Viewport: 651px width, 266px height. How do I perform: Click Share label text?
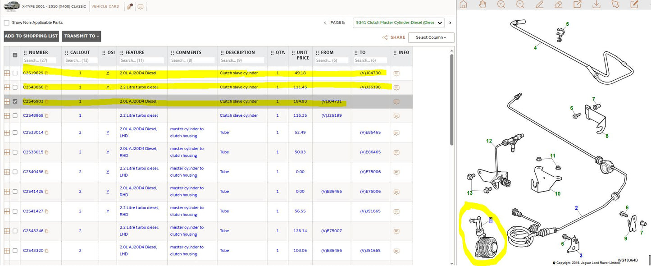pos(398,38)
